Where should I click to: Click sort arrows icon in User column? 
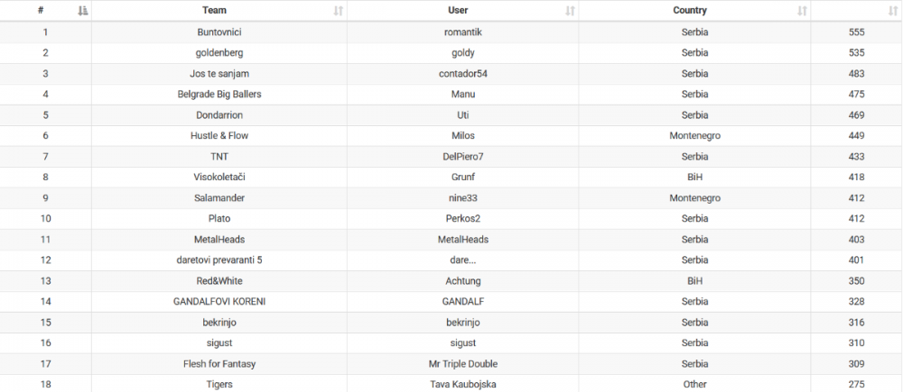click(x=570, y=11)
